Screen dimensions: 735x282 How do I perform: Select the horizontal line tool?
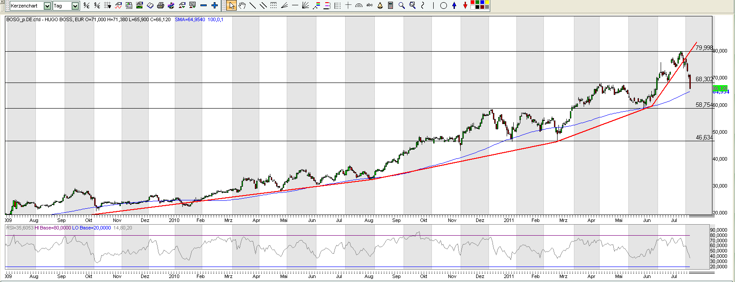point(295,5)
